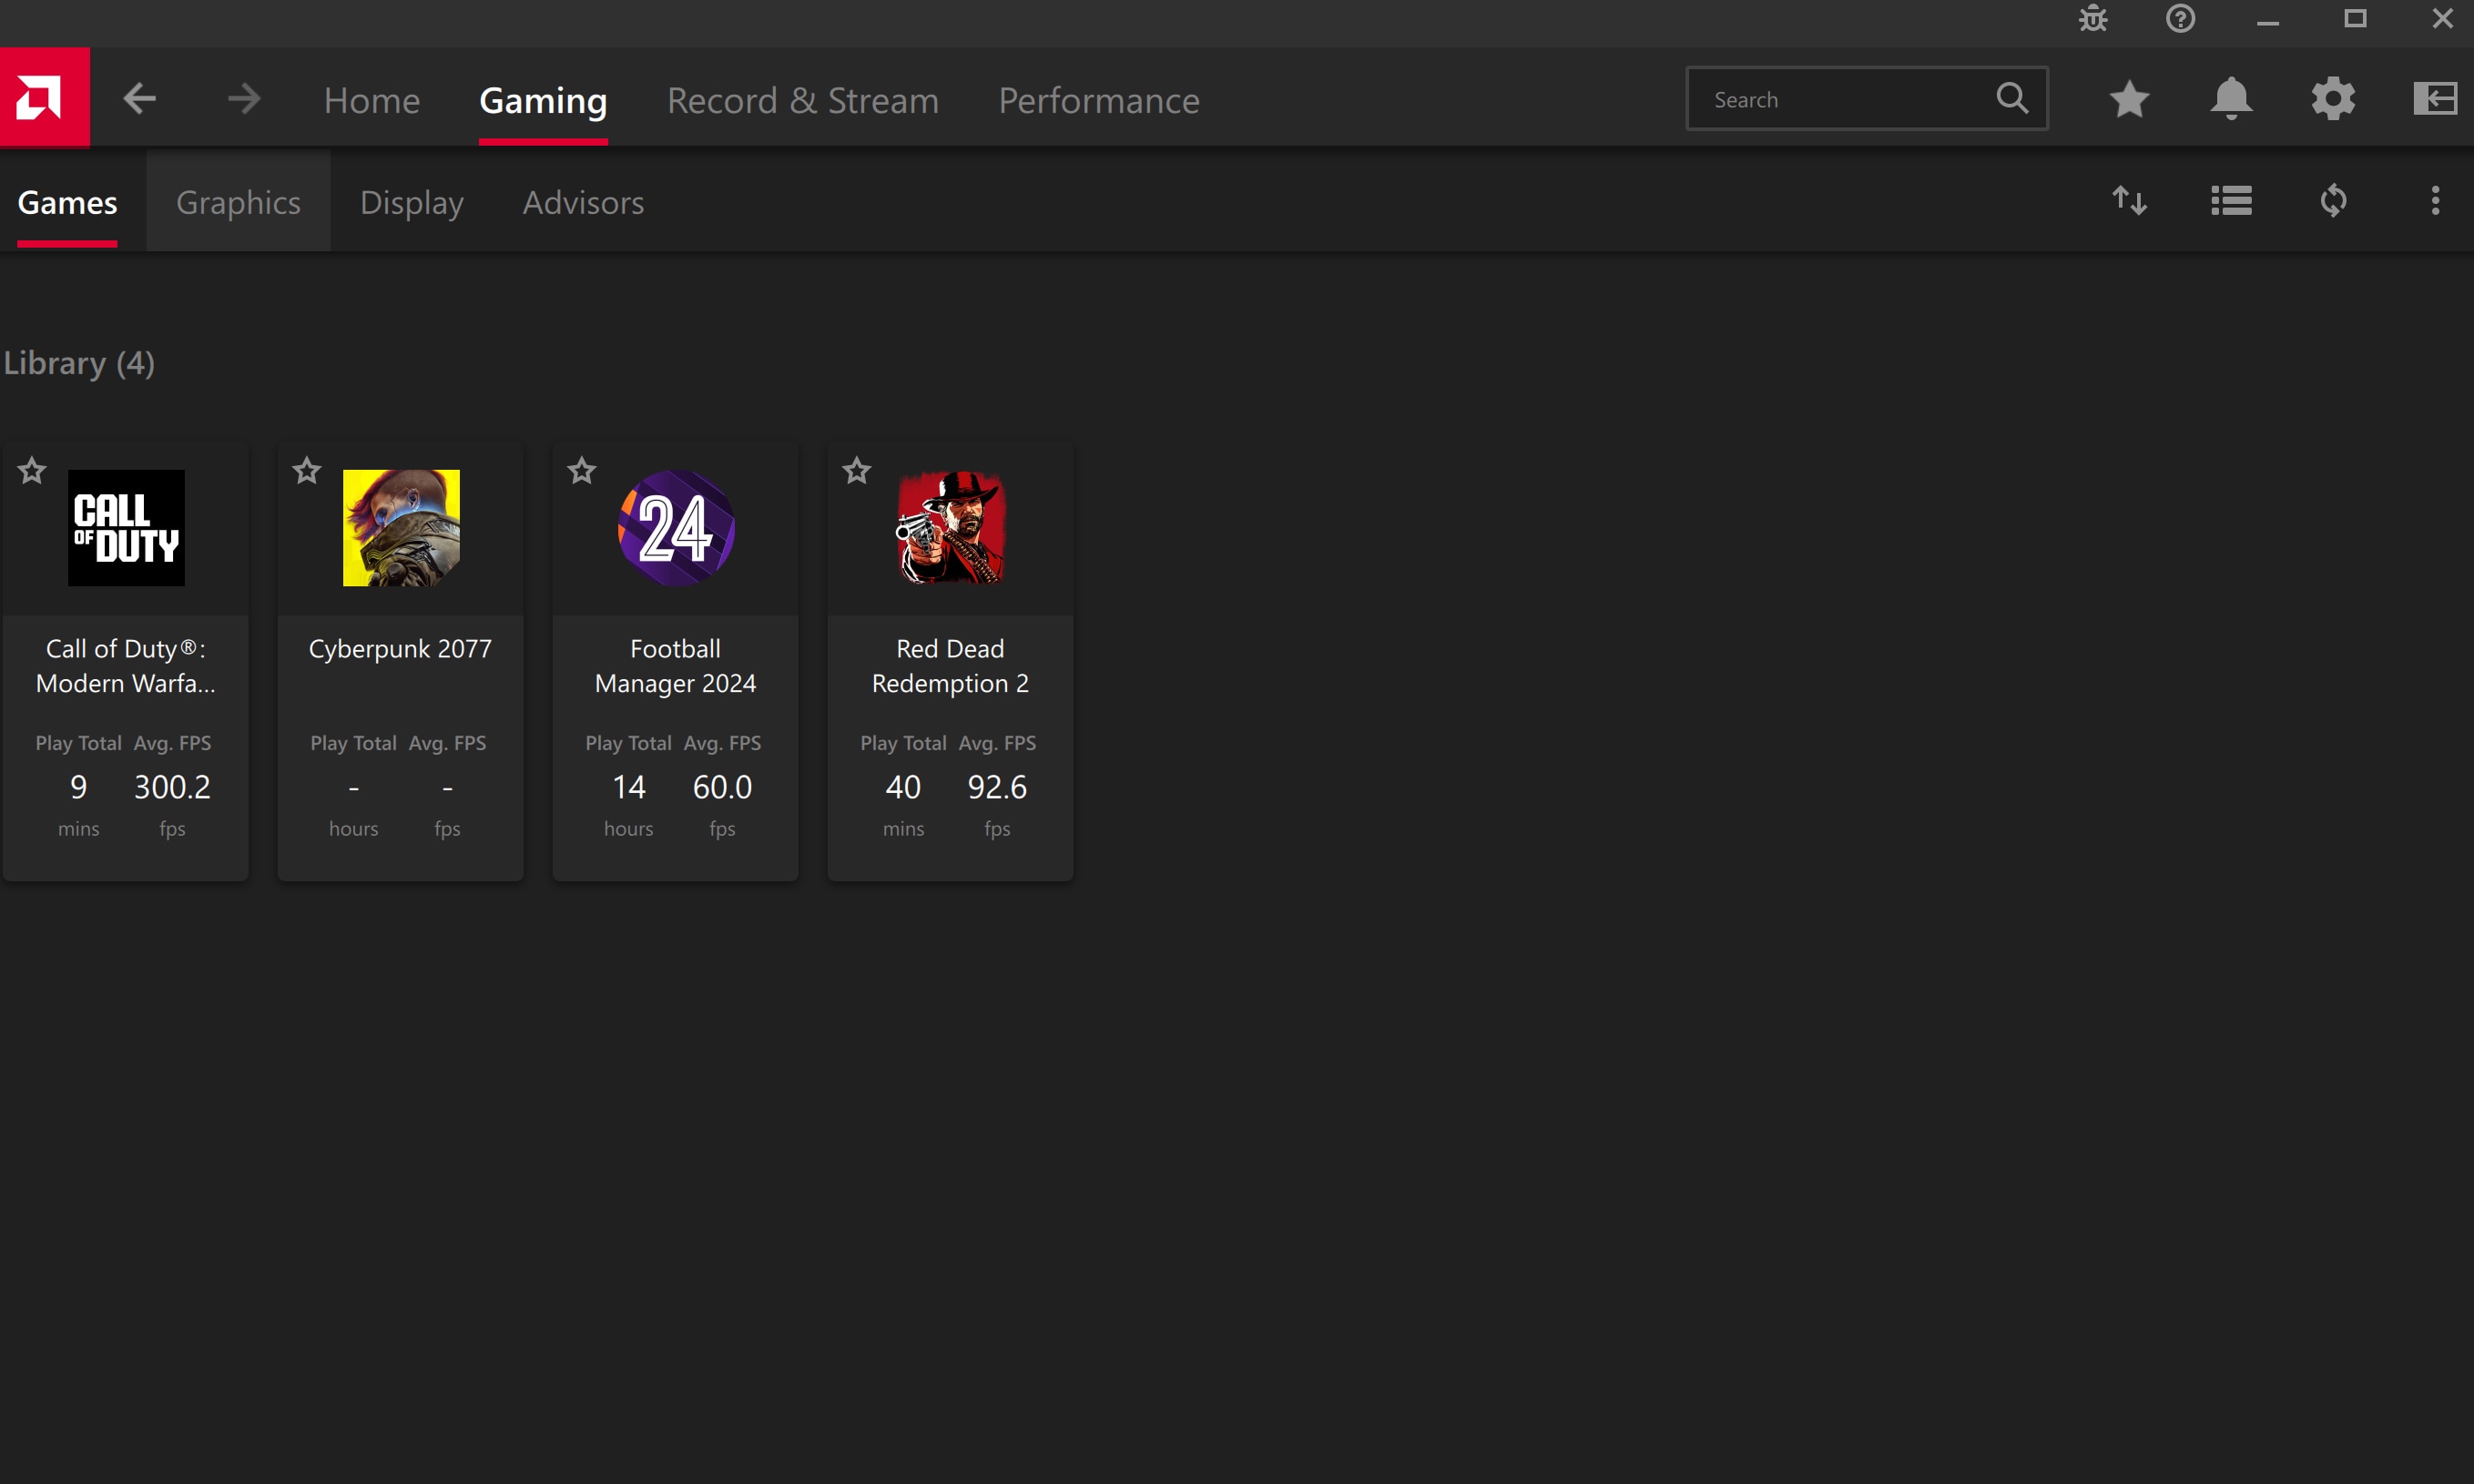This screenshot has width=2474, height=1484.
Task: Favorite Red Dead Redemption 2 with star
Action: click(x=857, y=470)
